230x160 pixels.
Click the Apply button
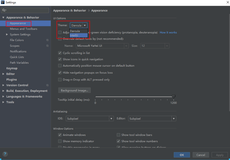point(220,155)
